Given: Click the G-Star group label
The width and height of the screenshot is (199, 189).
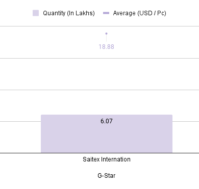Looking at the screenshot, I should (107, 175).
